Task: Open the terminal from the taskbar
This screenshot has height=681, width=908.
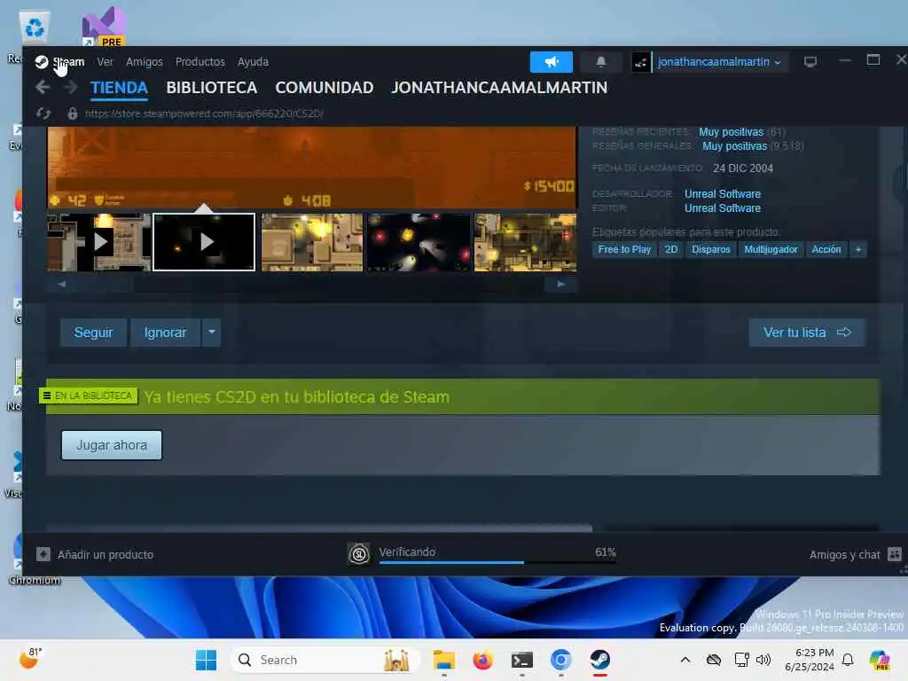Action: coord(521,660)
